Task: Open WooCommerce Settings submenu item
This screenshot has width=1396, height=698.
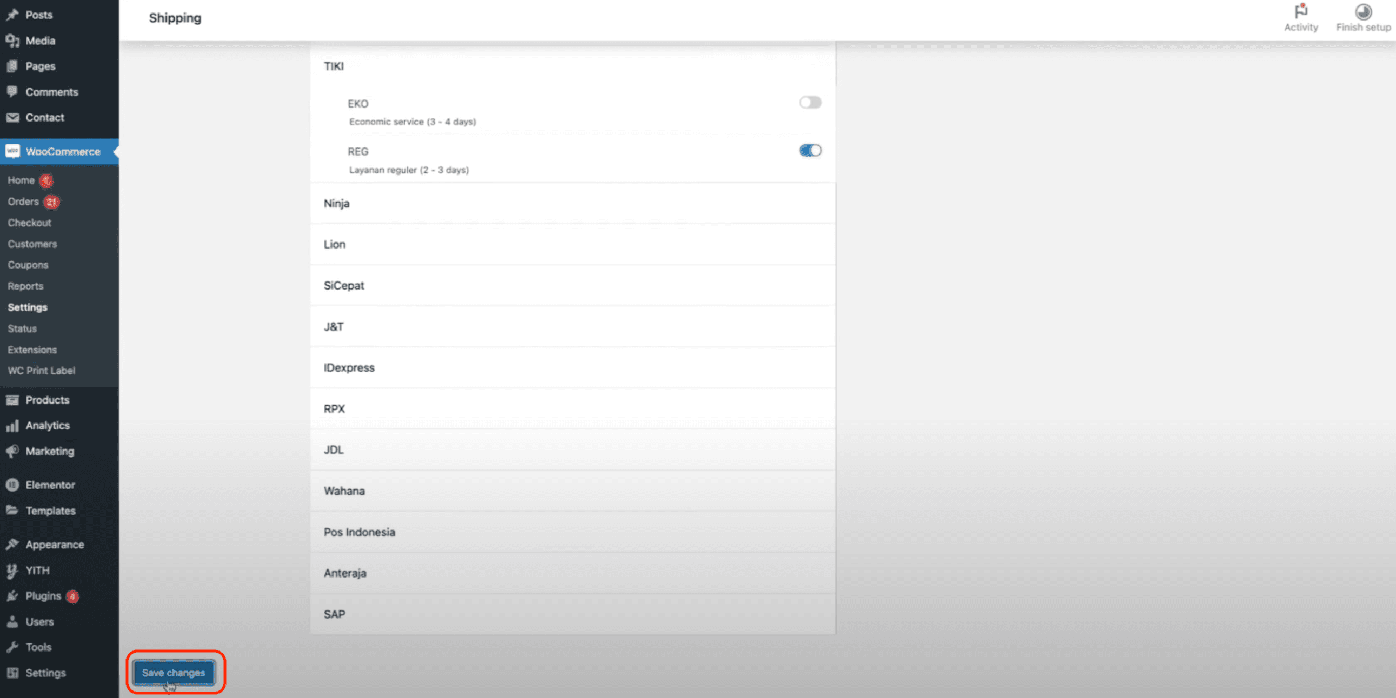Action: pos(28,307)
